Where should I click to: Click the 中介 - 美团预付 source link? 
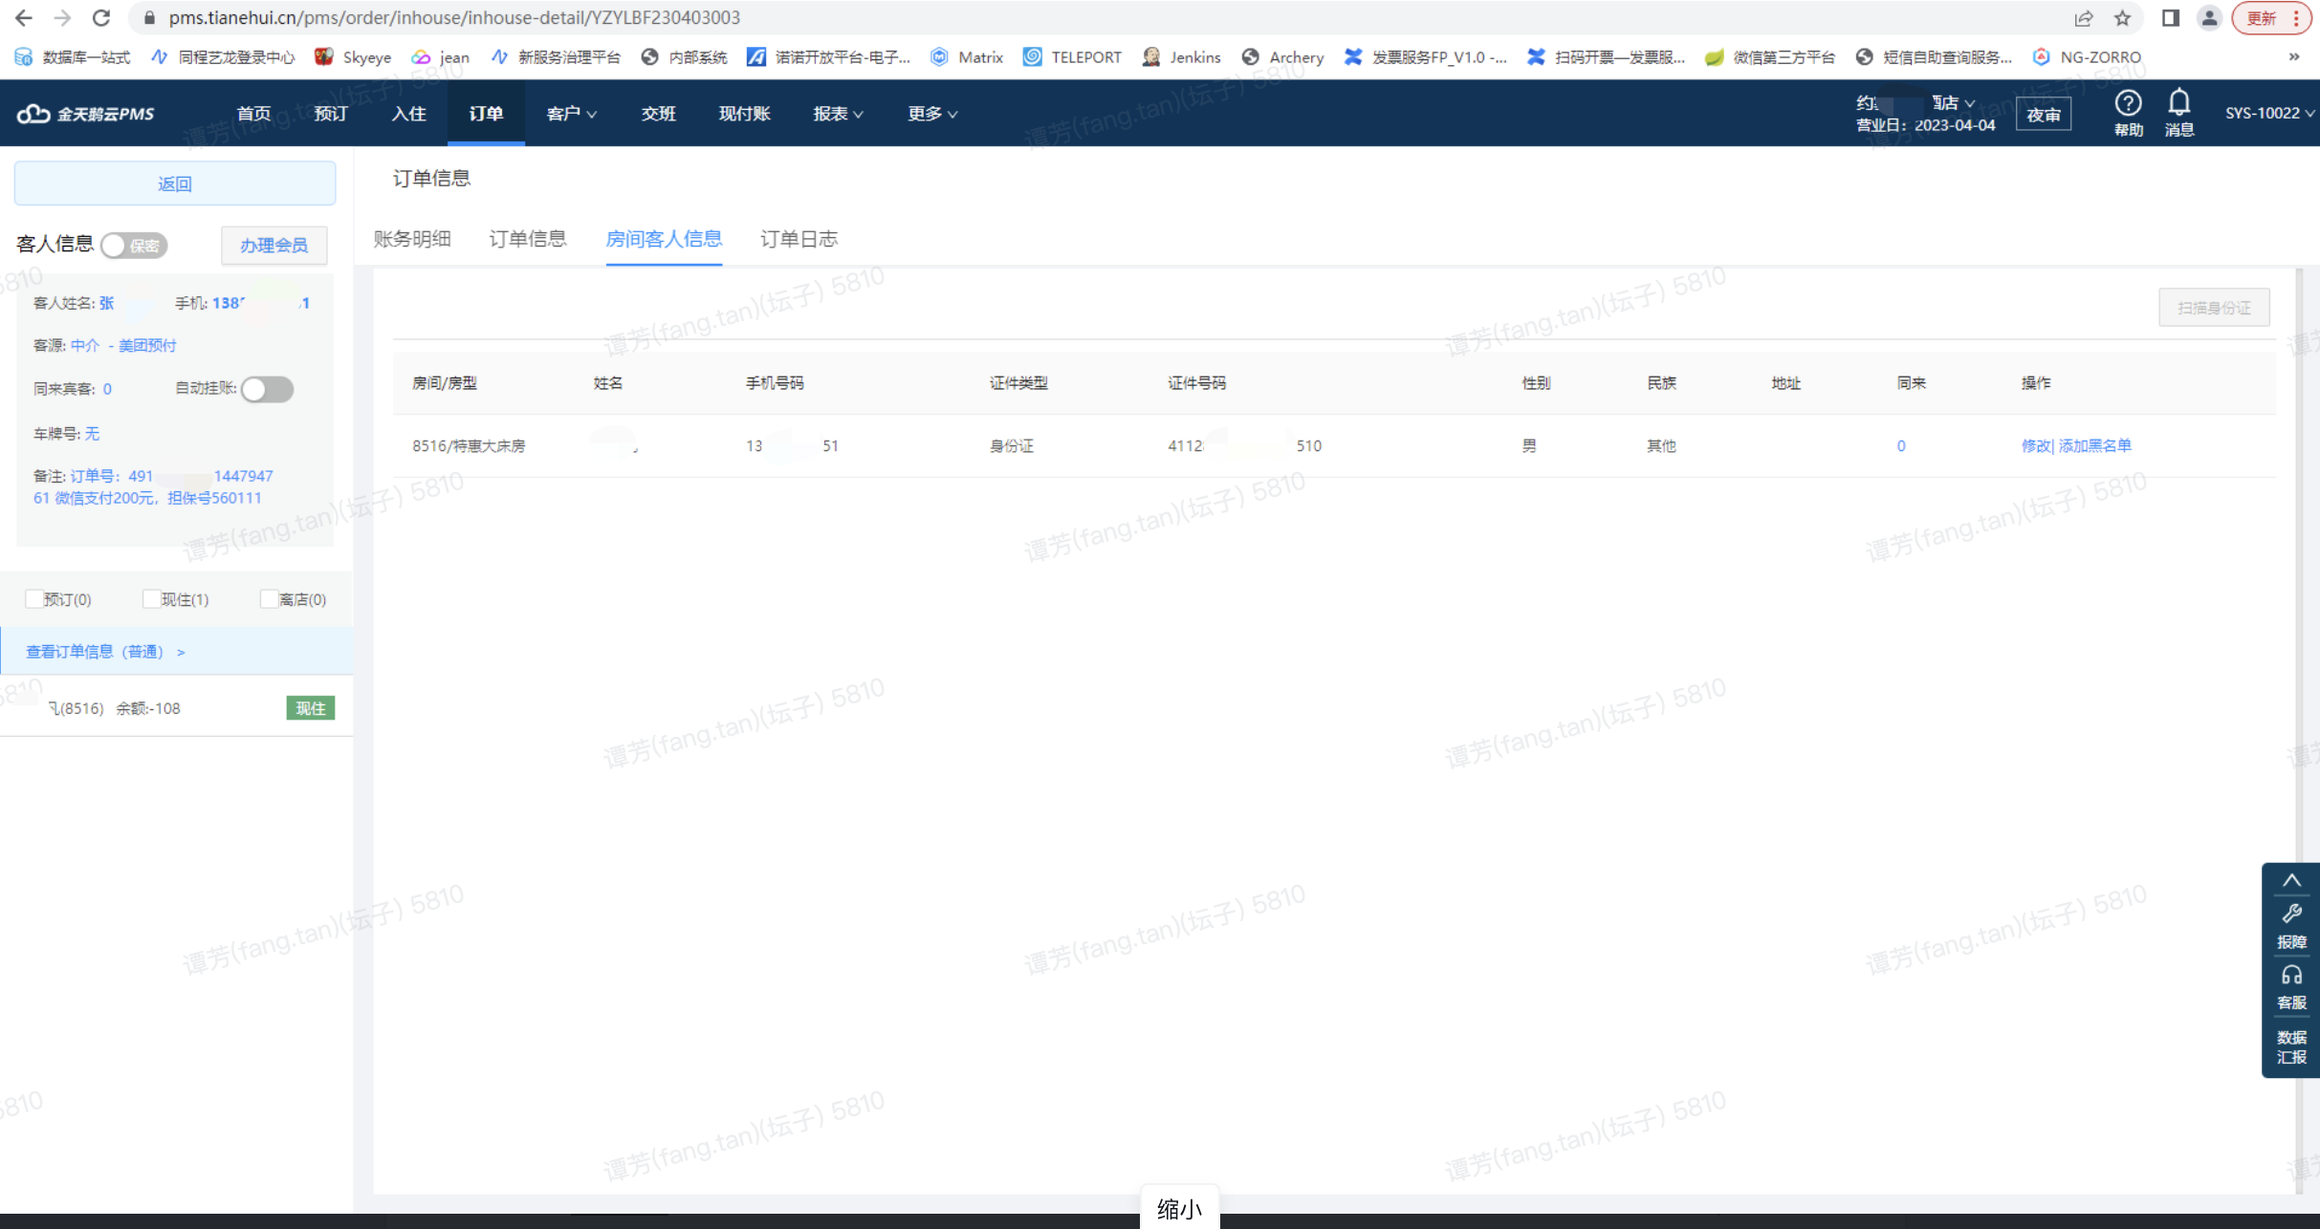[123, 345]
